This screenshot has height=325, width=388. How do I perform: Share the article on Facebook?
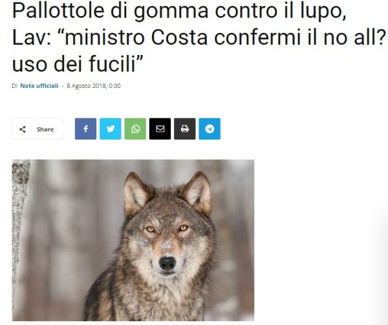85,129
